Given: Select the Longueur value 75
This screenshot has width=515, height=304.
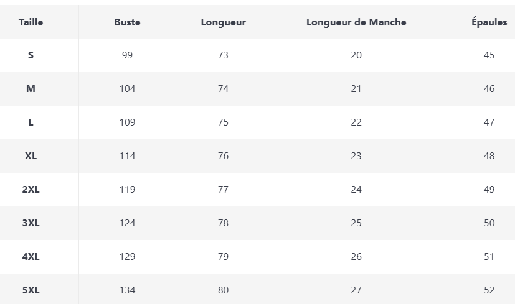Looking at the screenshot, I should point(223,122).
